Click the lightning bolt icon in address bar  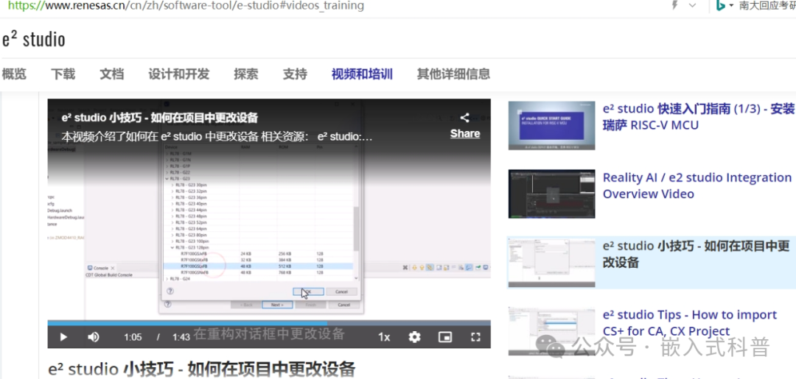pos(674,6)
